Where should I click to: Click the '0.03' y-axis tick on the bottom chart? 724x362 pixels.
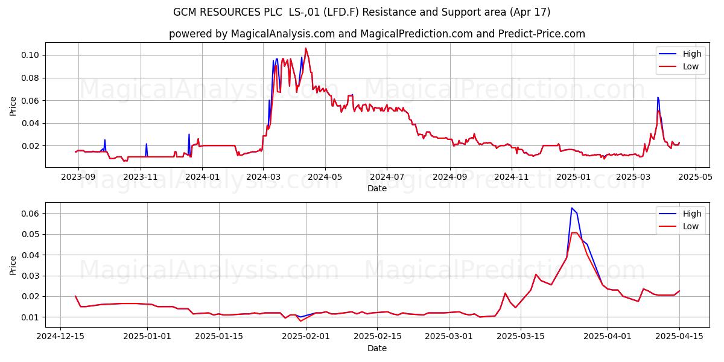pyautogui.click(x=31, y=276)
